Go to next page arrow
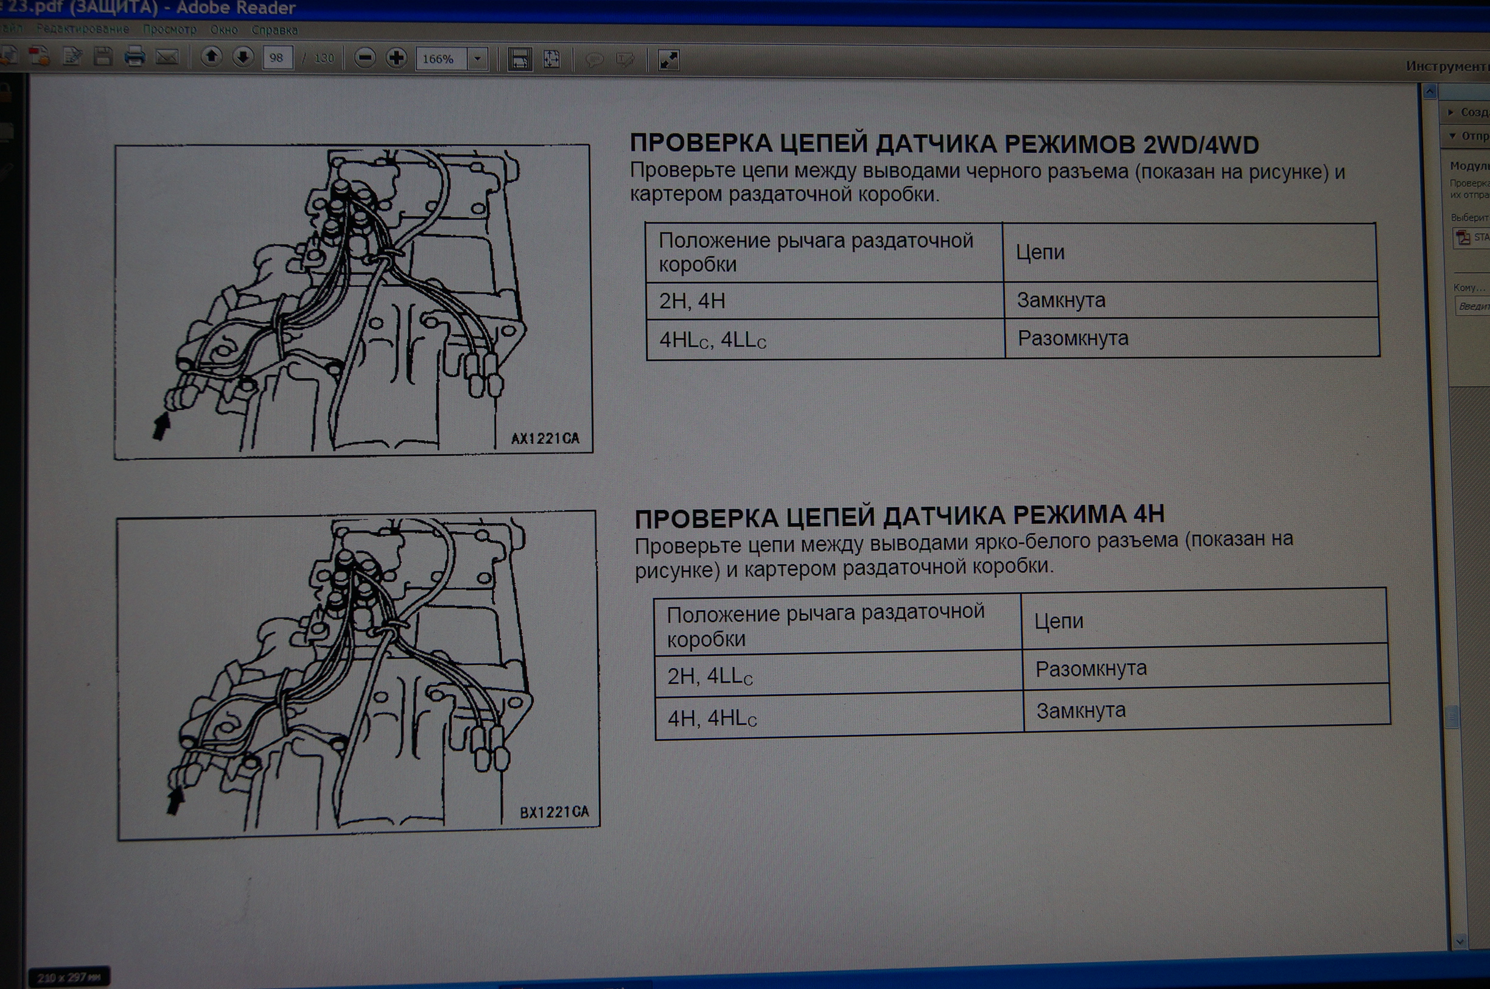The height and width of the screenshot is (989, 1490). coord(243,57)
